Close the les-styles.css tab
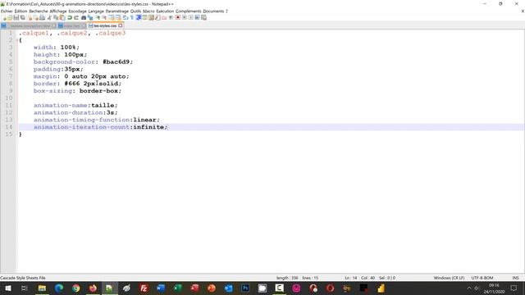The image size is (525, 295). coord(121,25)
